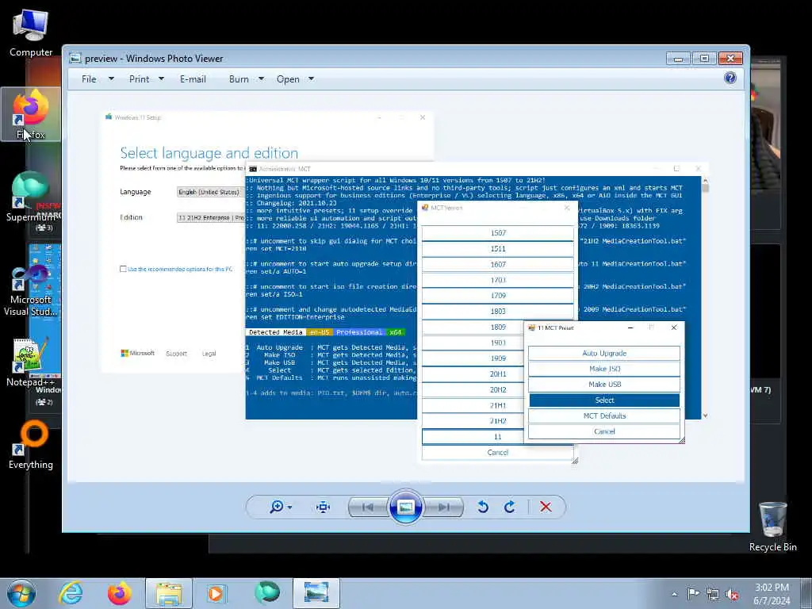812x609 pixels.
Task: Expand the Print dropdown arrow
Action: (x=161, y=79)
